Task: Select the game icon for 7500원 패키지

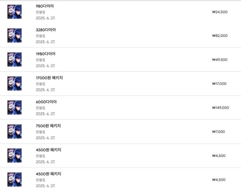Action: (x=14, y=132)
